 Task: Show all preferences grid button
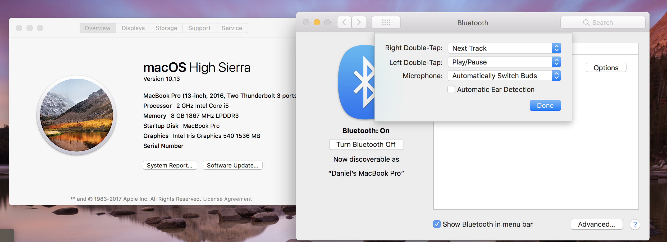point(386,22)
